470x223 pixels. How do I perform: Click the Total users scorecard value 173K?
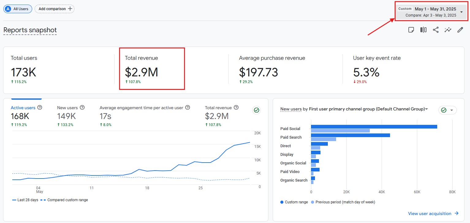pyautogui.click(x=24, y=72)
